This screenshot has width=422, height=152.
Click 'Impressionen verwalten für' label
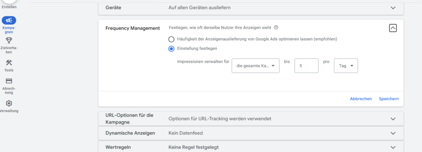click(203, 61)
